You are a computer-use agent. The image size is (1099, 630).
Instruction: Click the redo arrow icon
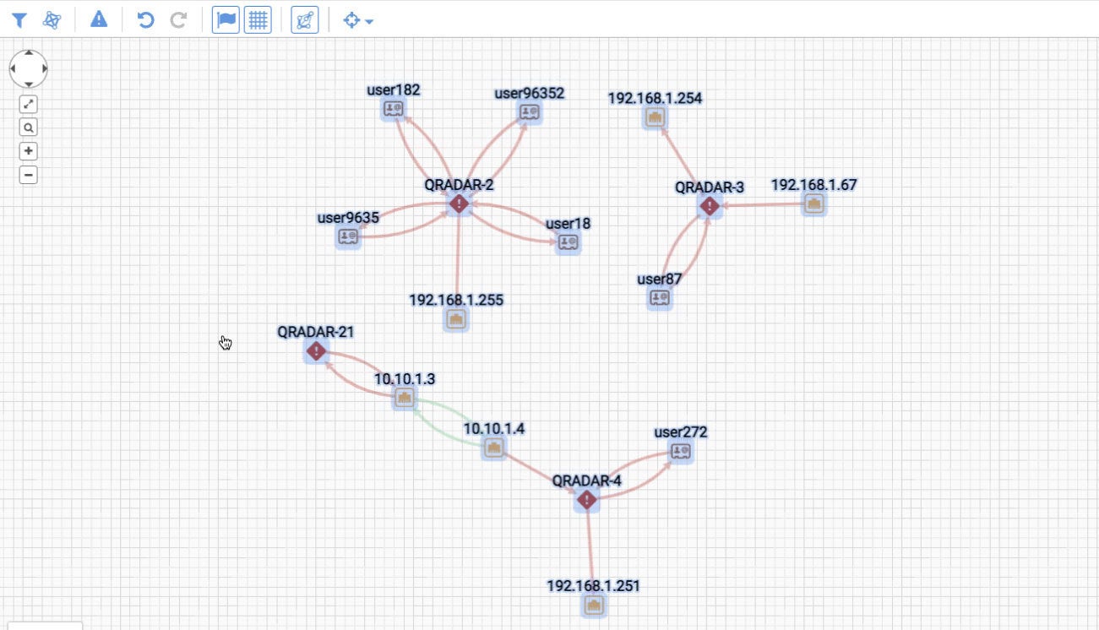[x=178, y=20]
